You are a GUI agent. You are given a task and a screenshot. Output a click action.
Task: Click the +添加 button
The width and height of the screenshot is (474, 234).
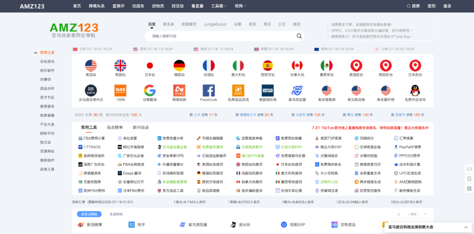pyautogui.click(x=412, y=214)
